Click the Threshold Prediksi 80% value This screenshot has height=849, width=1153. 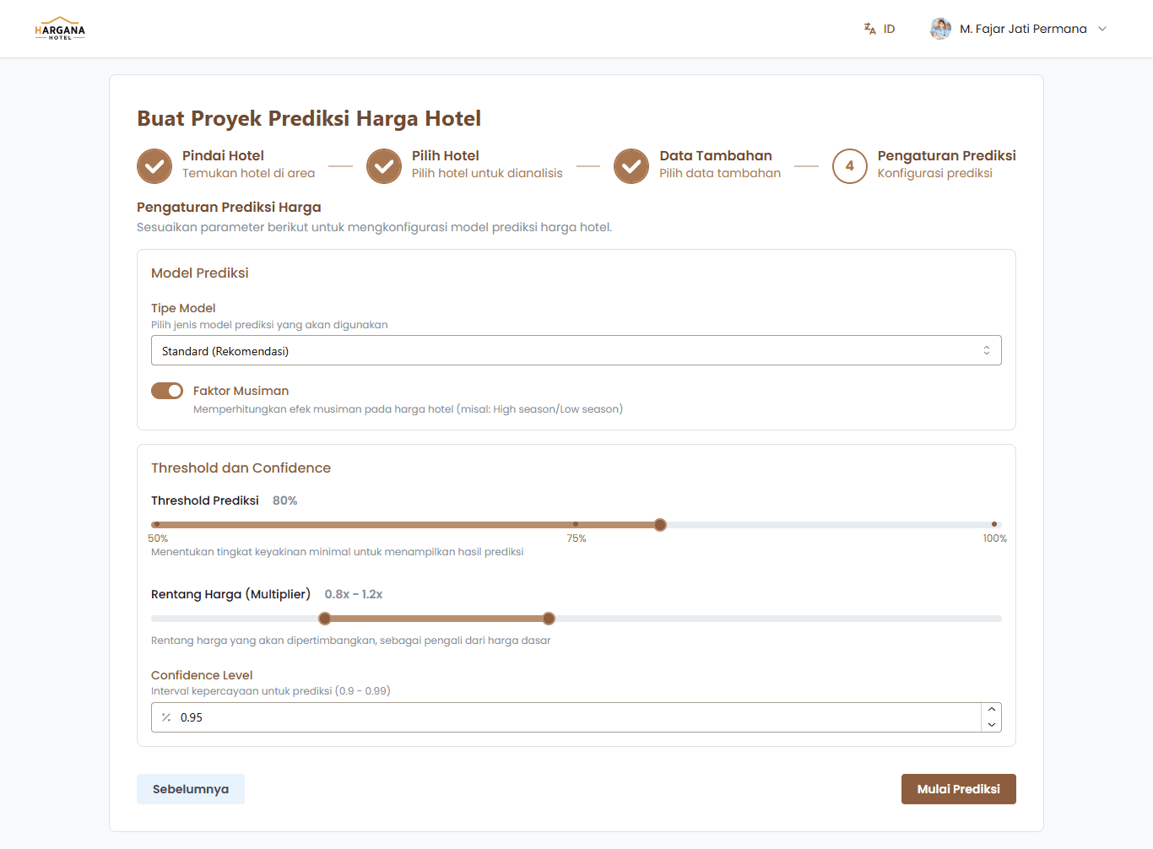pyautogui.click(x=284, y=500)
